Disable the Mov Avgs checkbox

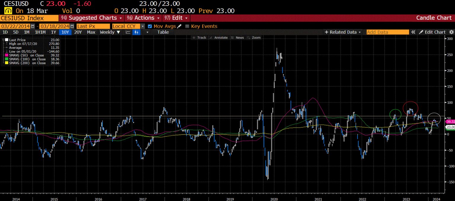pyautogui.click(x=150, y=26)
